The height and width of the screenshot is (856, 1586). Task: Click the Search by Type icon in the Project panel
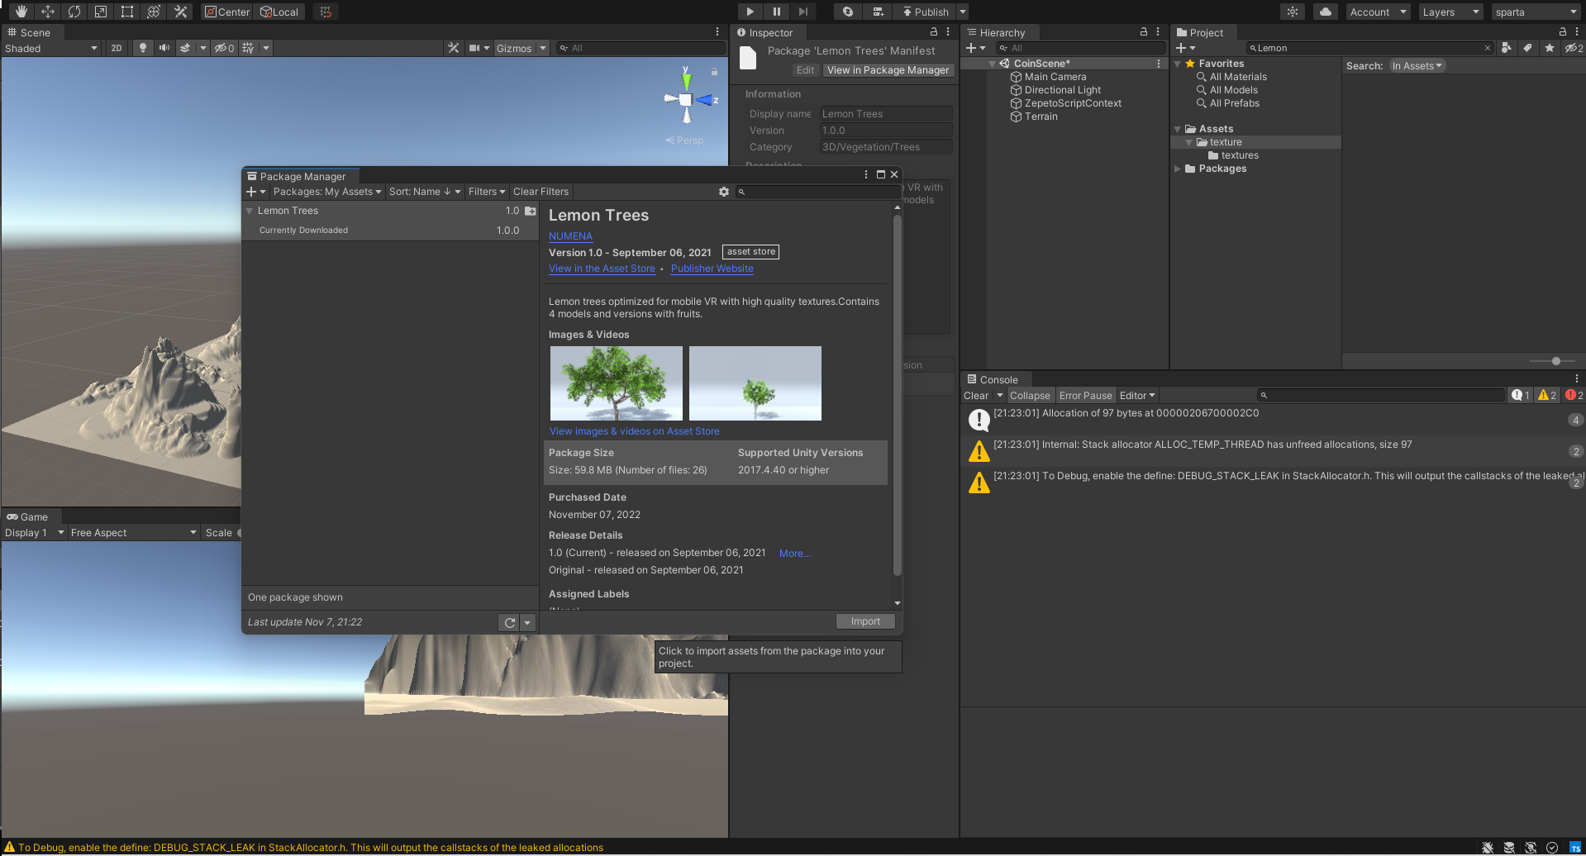coord(1507,48)
